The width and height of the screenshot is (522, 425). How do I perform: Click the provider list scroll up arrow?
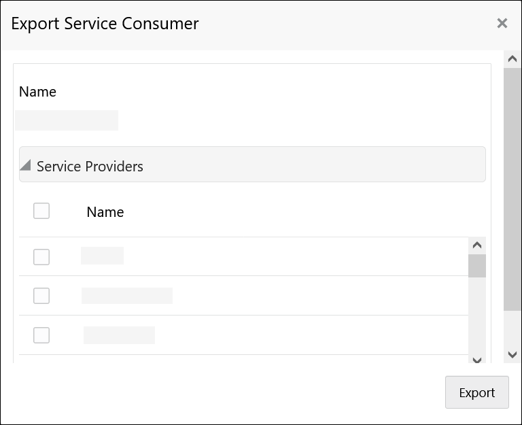(x=477, y=245)
